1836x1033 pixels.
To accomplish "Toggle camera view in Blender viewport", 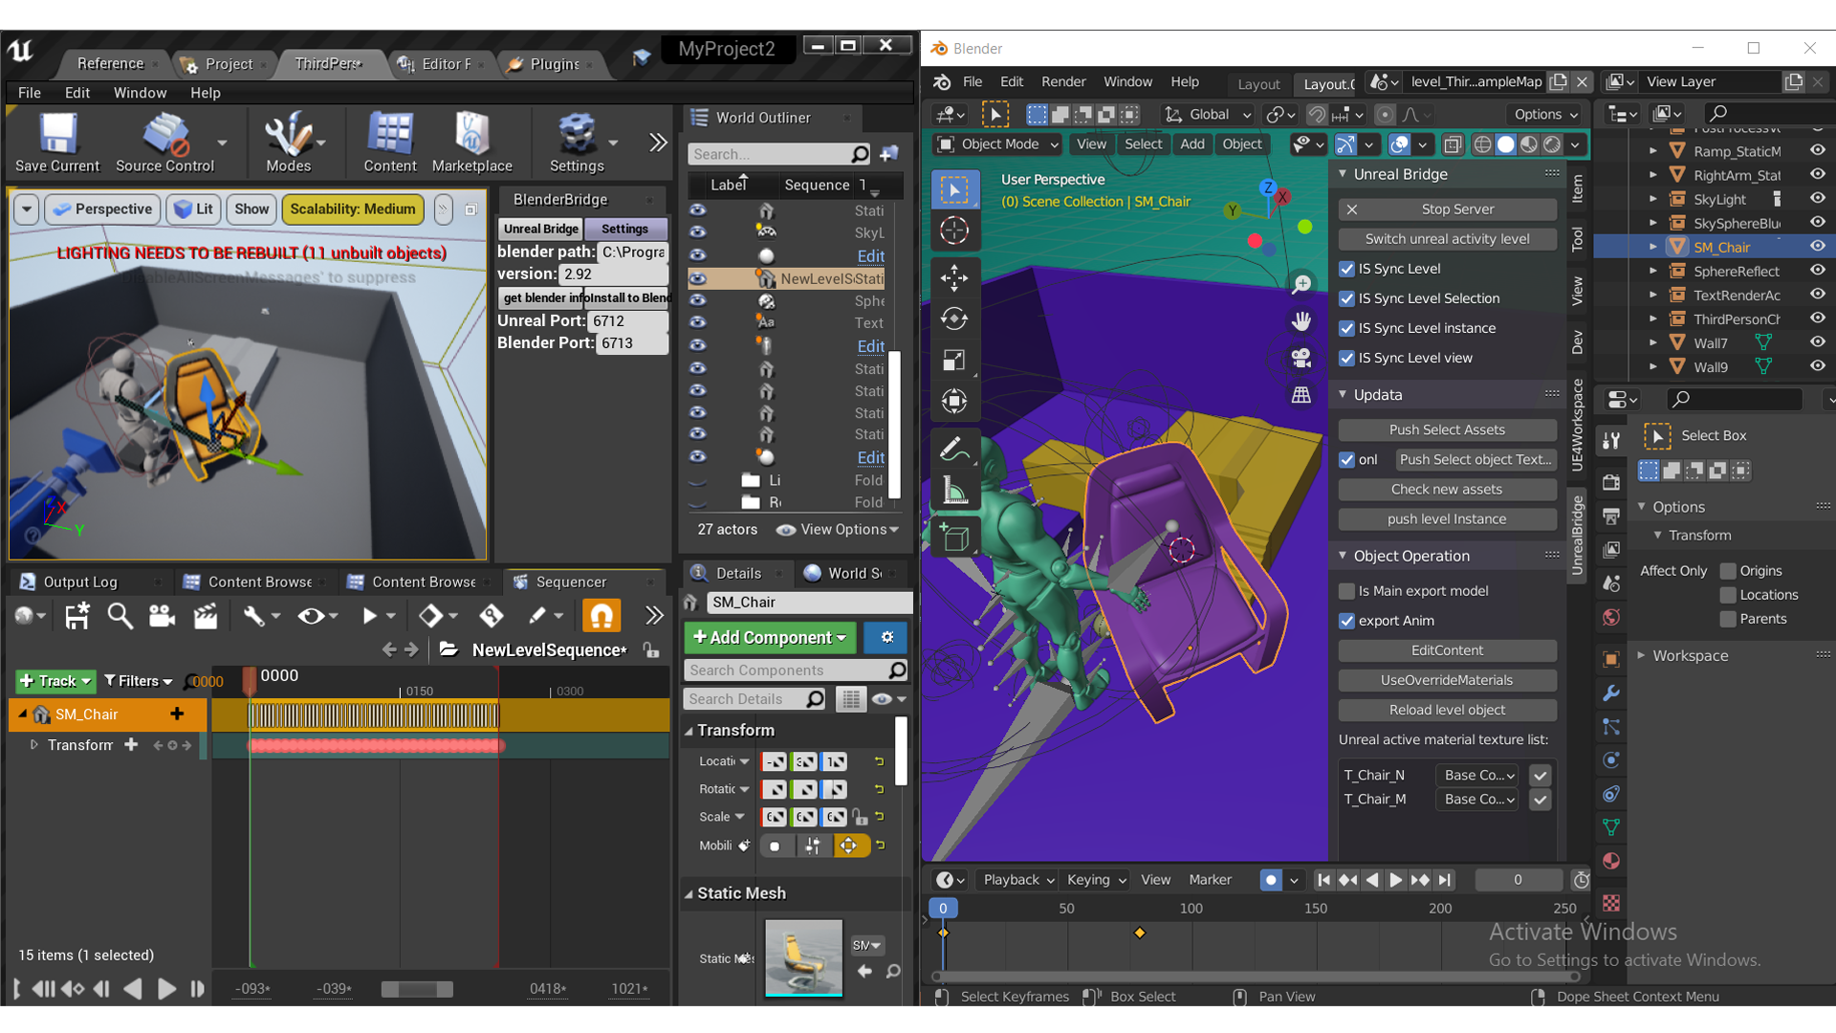I will coord(1300,358).
